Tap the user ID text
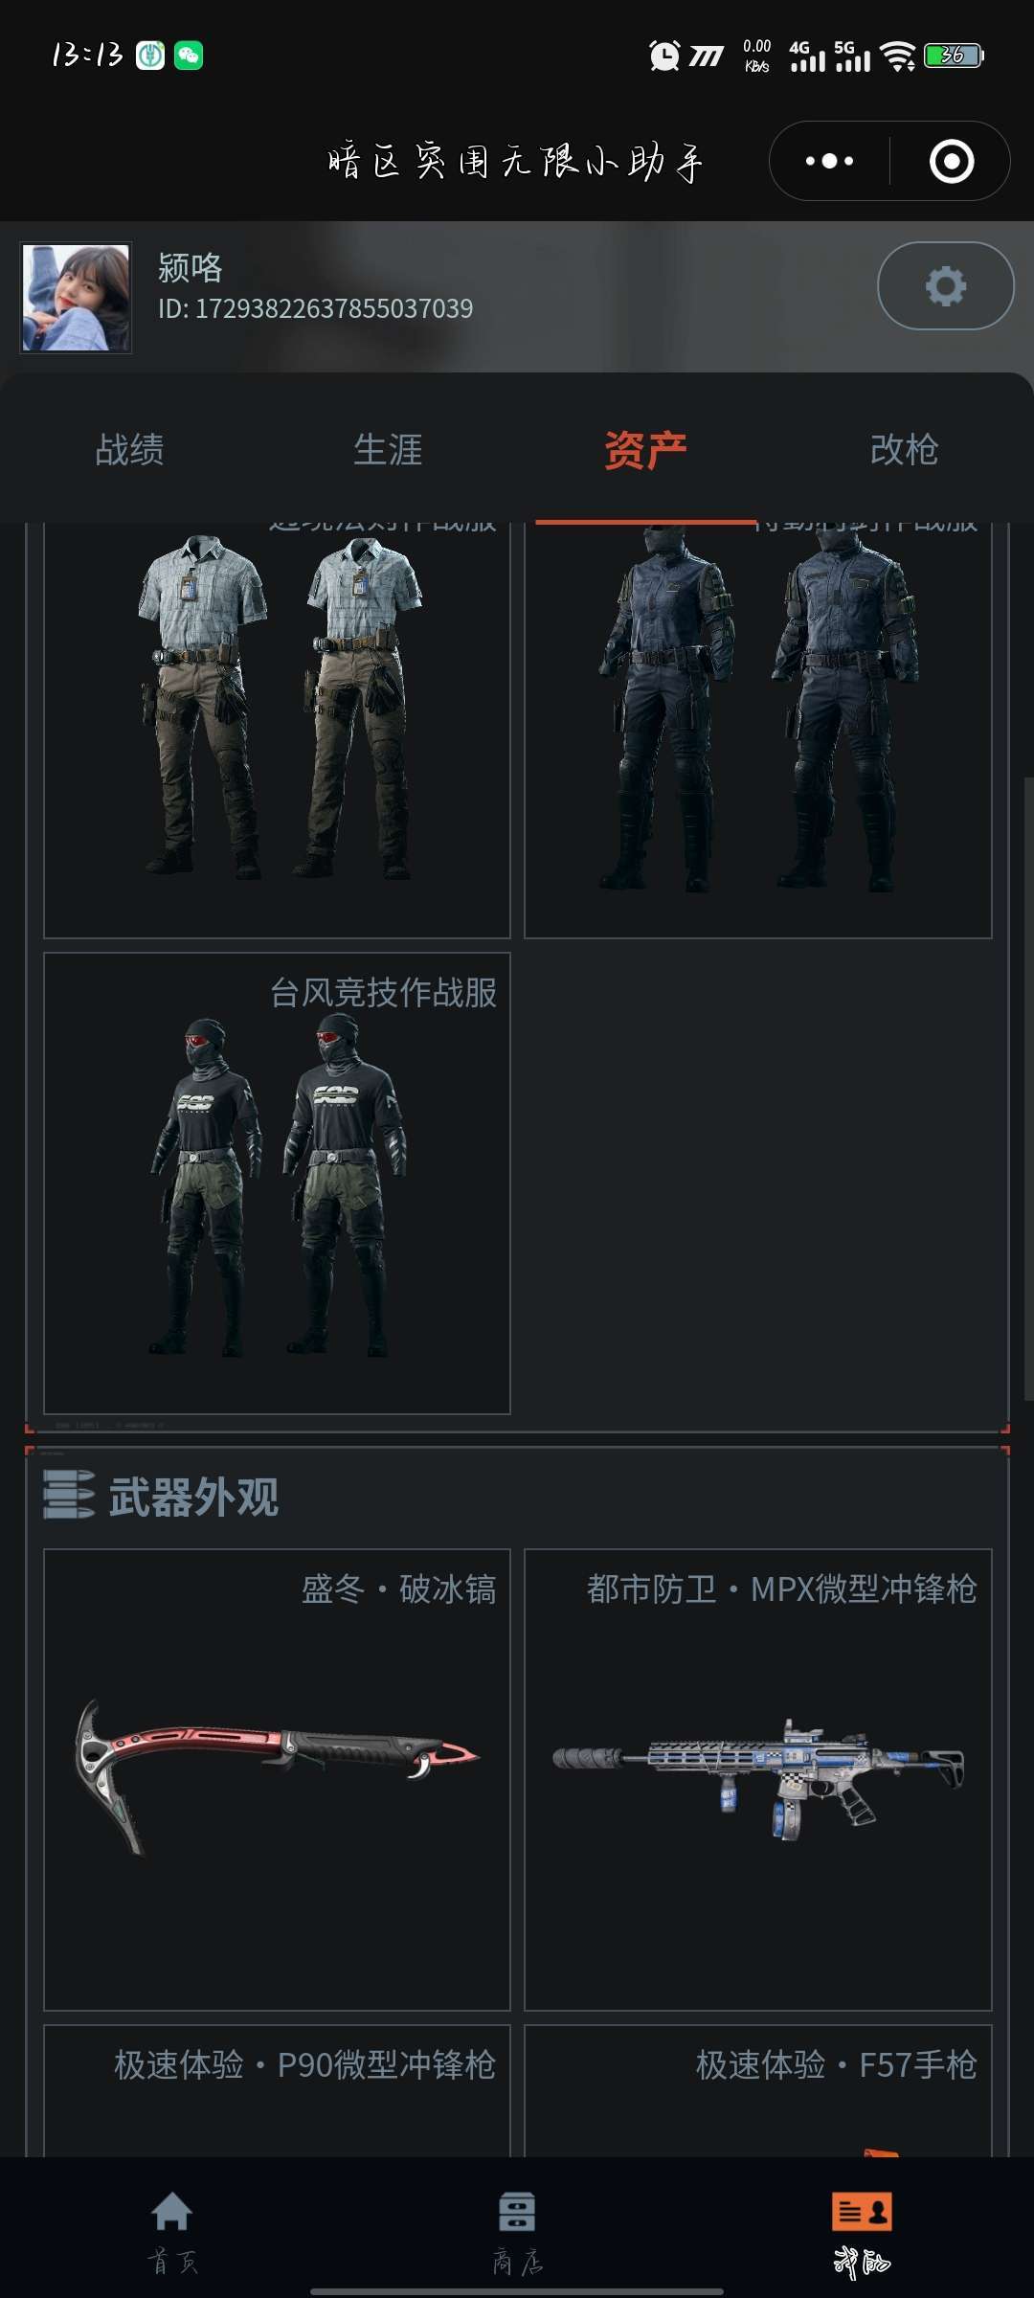 pos(315,308)
